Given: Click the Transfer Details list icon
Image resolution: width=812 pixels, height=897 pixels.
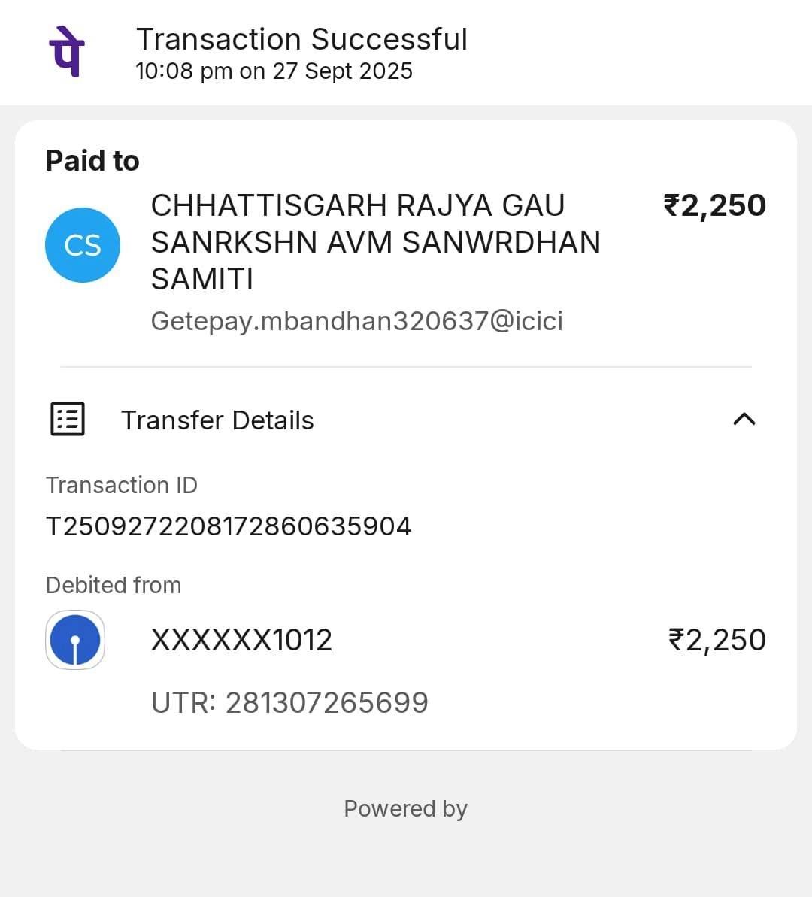Looking at the screenshot, I should click(x=68, y=419).
